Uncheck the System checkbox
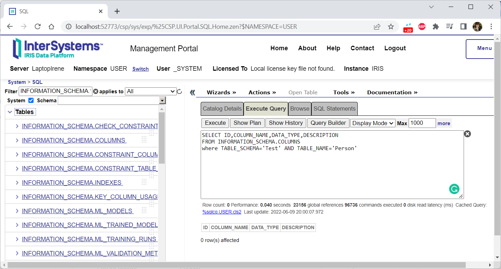 (31, 100)
